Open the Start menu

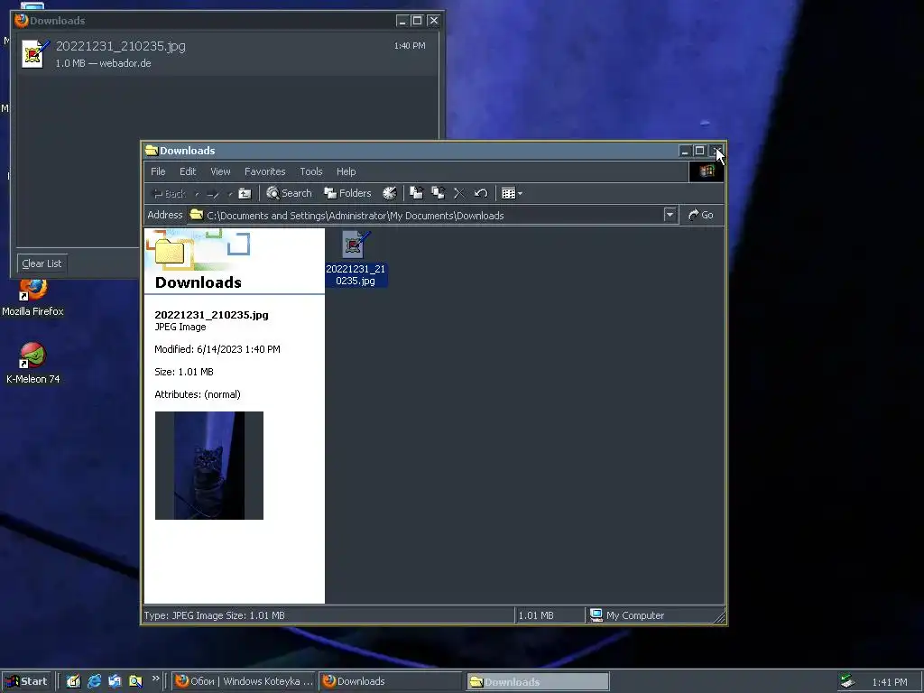coord(26,681)
